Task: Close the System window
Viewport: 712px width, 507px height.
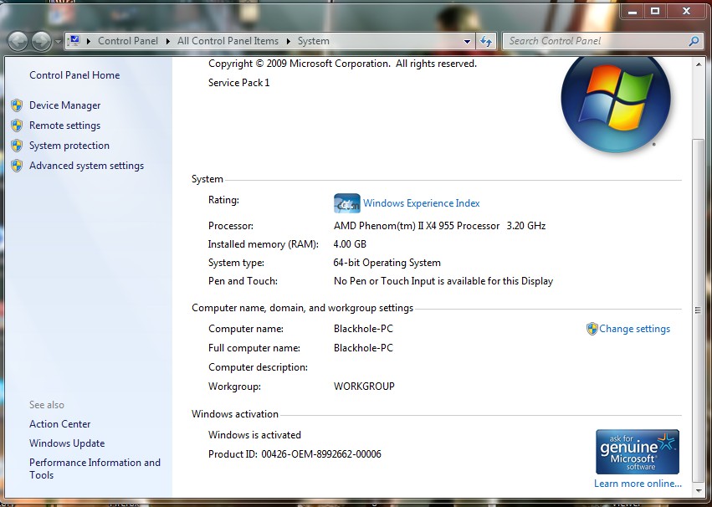Action: pos(686,12)
